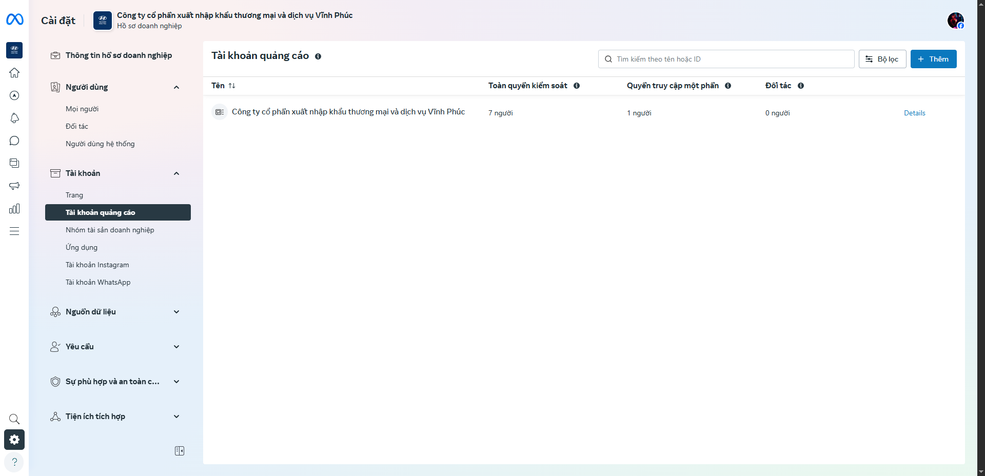Screen dimensions: 985x476
Task: Click the Thêm button
Action: click(933, 59)
